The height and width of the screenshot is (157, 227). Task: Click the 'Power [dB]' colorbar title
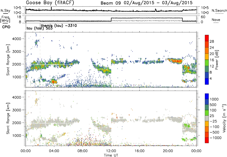pos(217,60)
